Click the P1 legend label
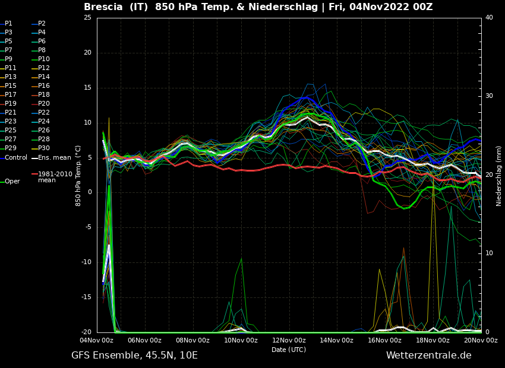The height and width of the screenshot is (368, 505). tap(8, 24)
